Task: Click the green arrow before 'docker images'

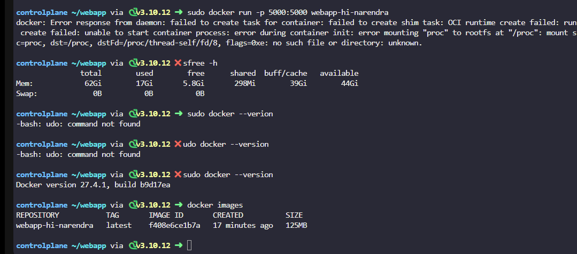Action: (x=179, y=205)
